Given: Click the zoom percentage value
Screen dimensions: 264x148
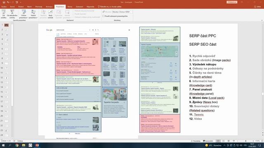Looking at the screenshot, I should (257, 141).
